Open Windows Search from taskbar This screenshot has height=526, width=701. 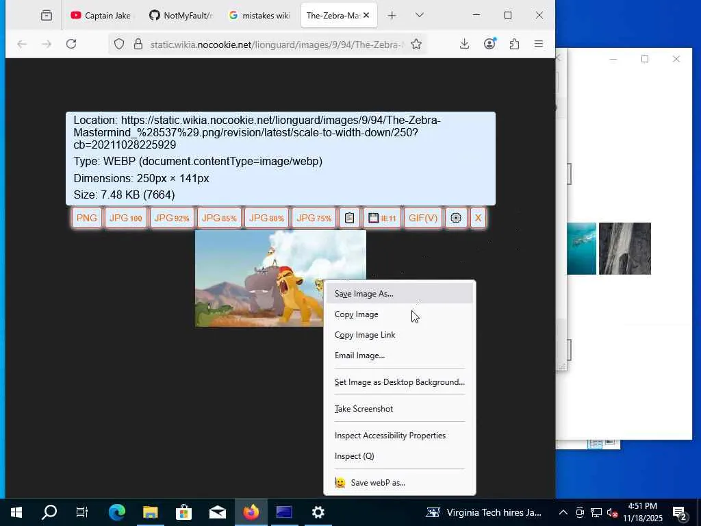(x=49, y=512)
